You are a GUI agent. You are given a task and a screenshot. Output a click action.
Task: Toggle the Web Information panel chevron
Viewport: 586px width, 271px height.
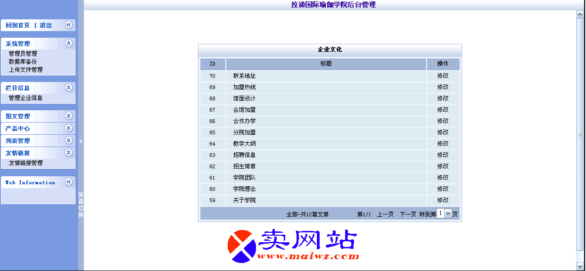[68, 182]
